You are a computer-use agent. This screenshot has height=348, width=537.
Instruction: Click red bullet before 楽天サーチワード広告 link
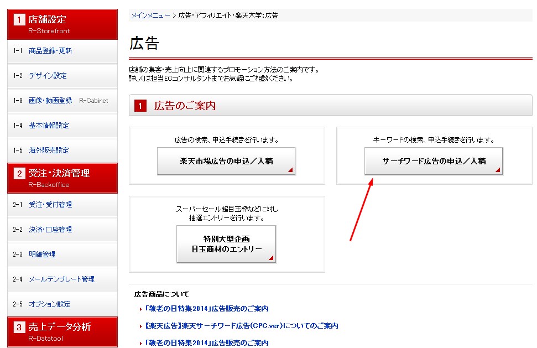coord(141,326)
